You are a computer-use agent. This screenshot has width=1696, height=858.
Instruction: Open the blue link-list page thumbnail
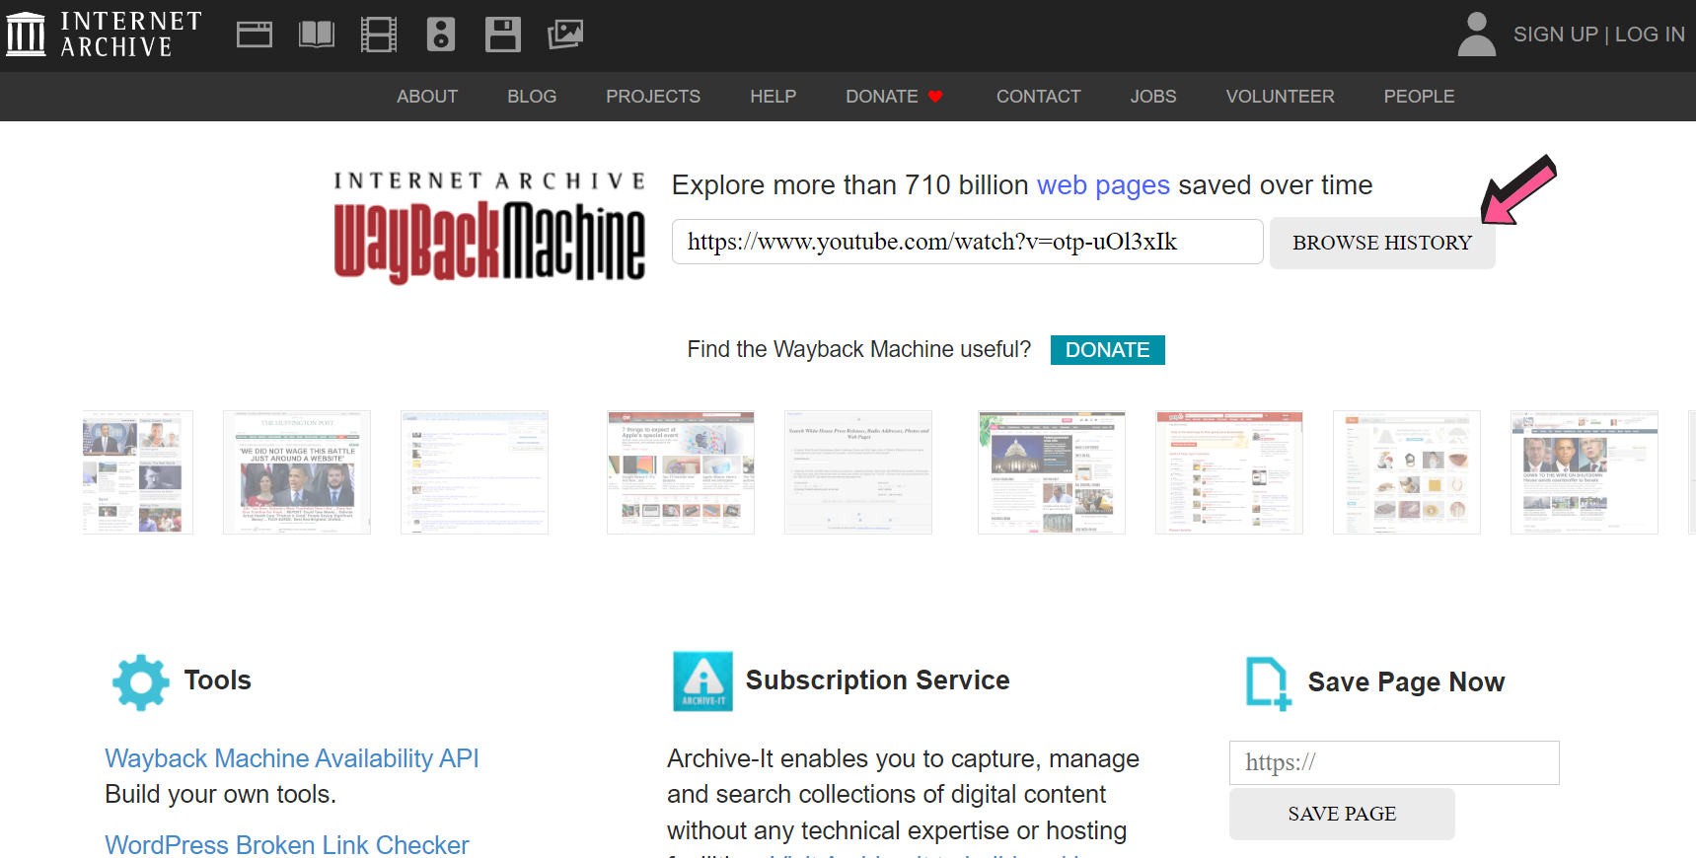[x=475, y=472]
